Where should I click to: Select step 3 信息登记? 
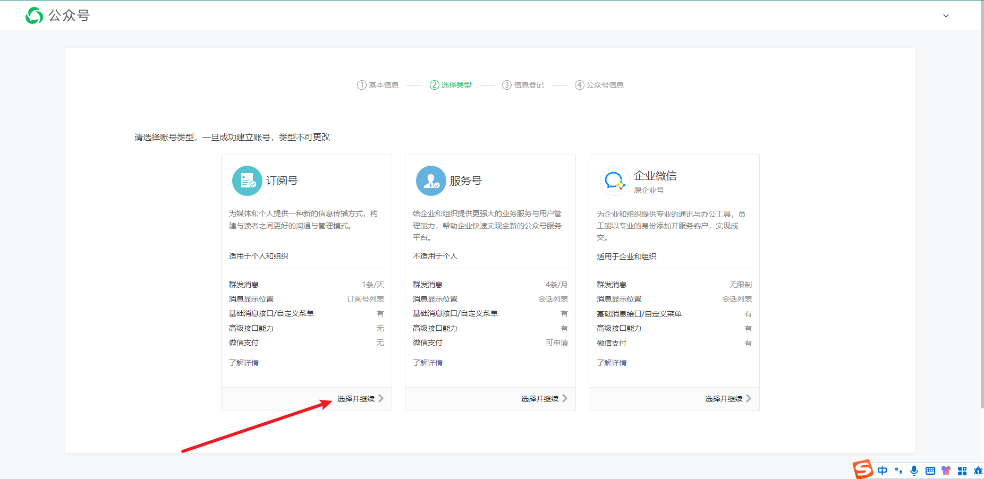tap(523, 85)
